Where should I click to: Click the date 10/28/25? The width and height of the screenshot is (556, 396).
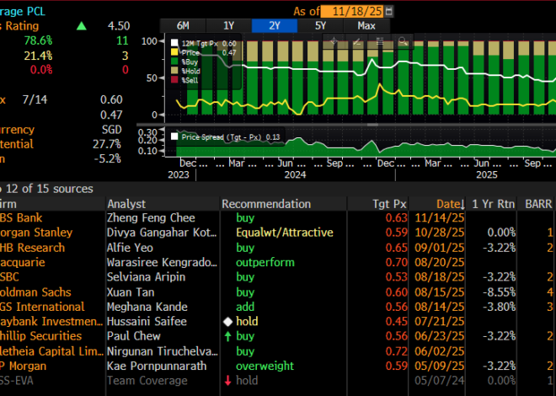click(440, 233)
